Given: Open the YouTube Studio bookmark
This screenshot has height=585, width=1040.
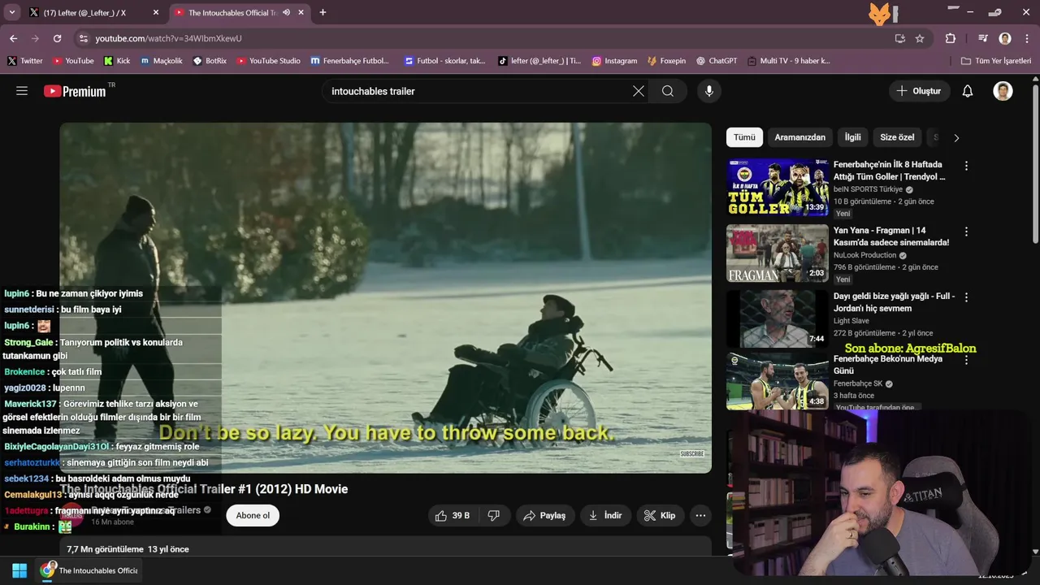Looking at the screenshot, I should [x=268, y=61].
